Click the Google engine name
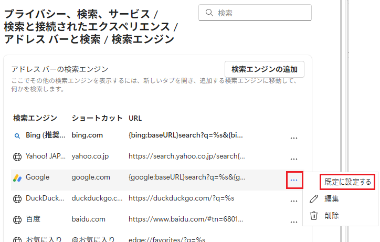 pyautogui.click(x=38, y=177)
